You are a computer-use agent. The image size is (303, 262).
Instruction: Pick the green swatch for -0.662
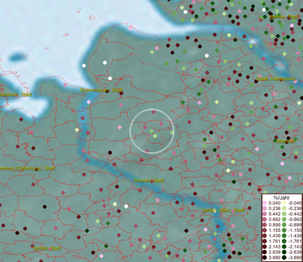[x=284, y=220]
